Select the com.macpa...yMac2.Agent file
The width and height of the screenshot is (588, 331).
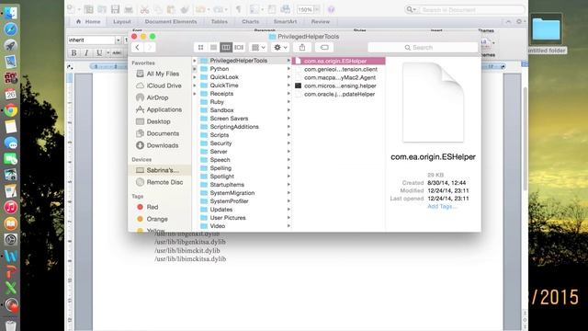click(x=339, y=77)
